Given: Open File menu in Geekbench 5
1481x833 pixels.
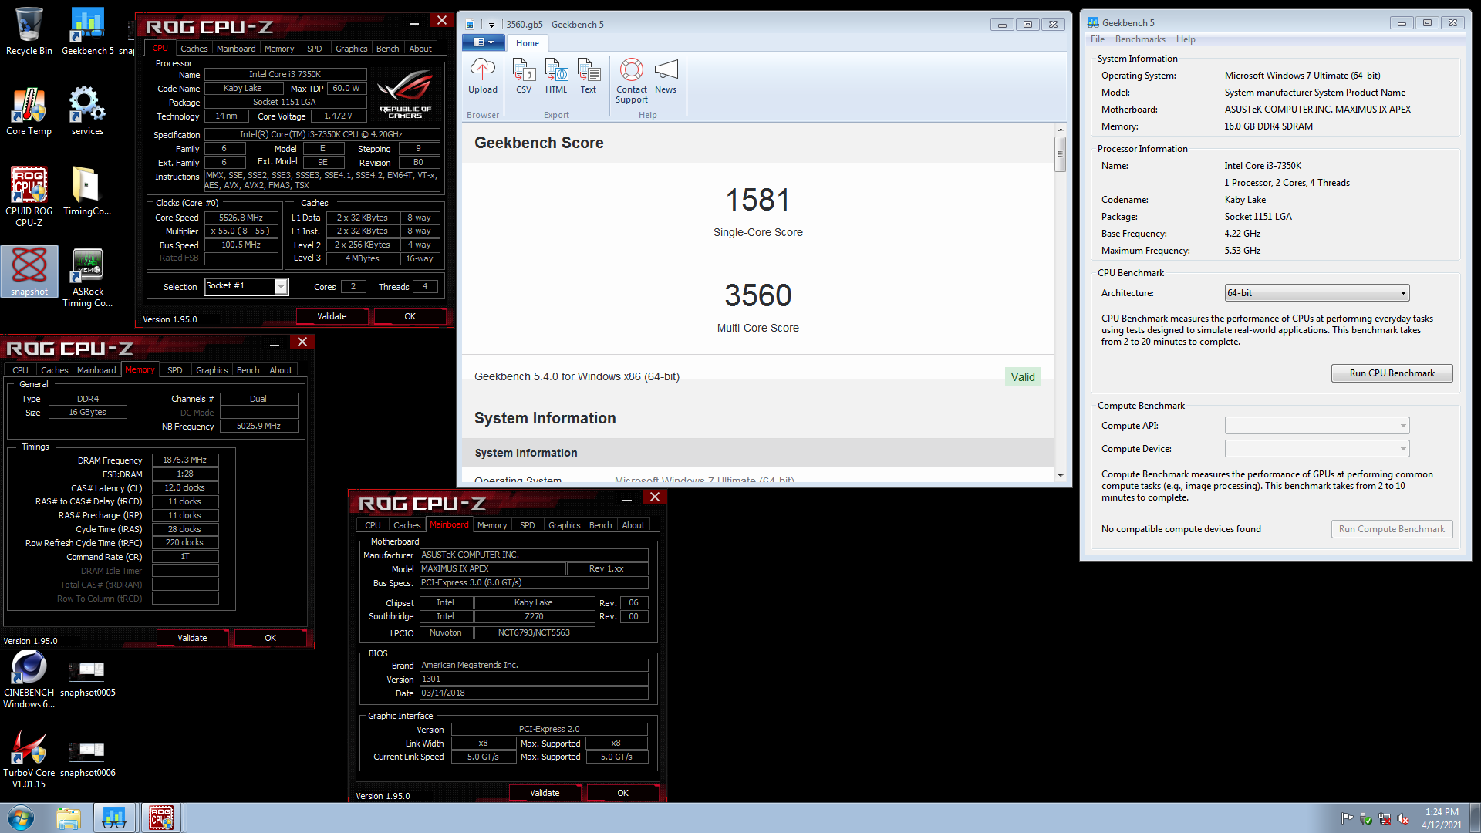Looking at the screenshot, I should pos(1098,39).
